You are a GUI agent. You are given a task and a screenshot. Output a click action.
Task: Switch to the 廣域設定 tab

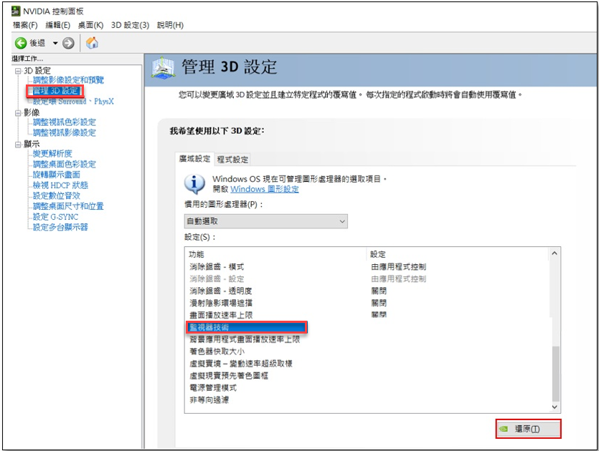point(195,159)
